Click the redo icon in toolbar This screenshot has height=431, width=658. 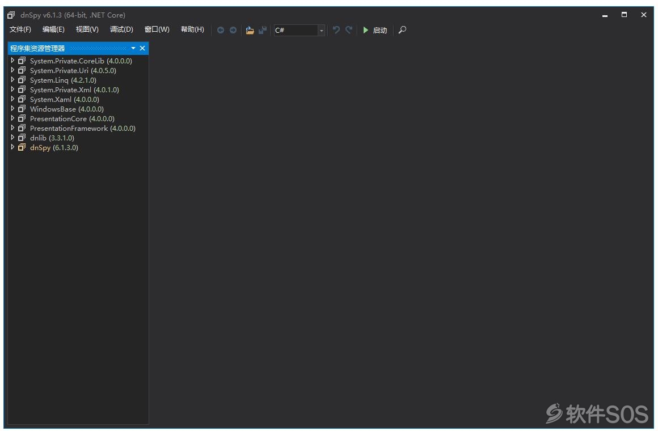[349, 30]
